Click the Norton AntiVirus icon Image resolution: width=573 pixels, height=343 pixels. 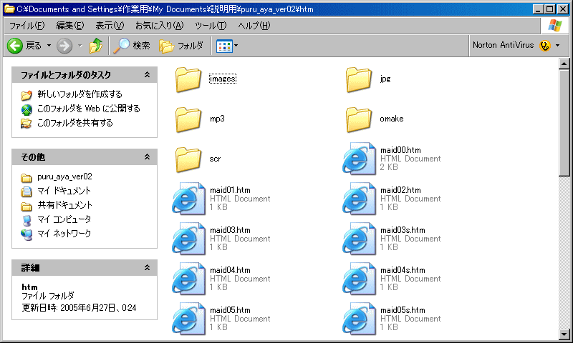pos(545,46)
